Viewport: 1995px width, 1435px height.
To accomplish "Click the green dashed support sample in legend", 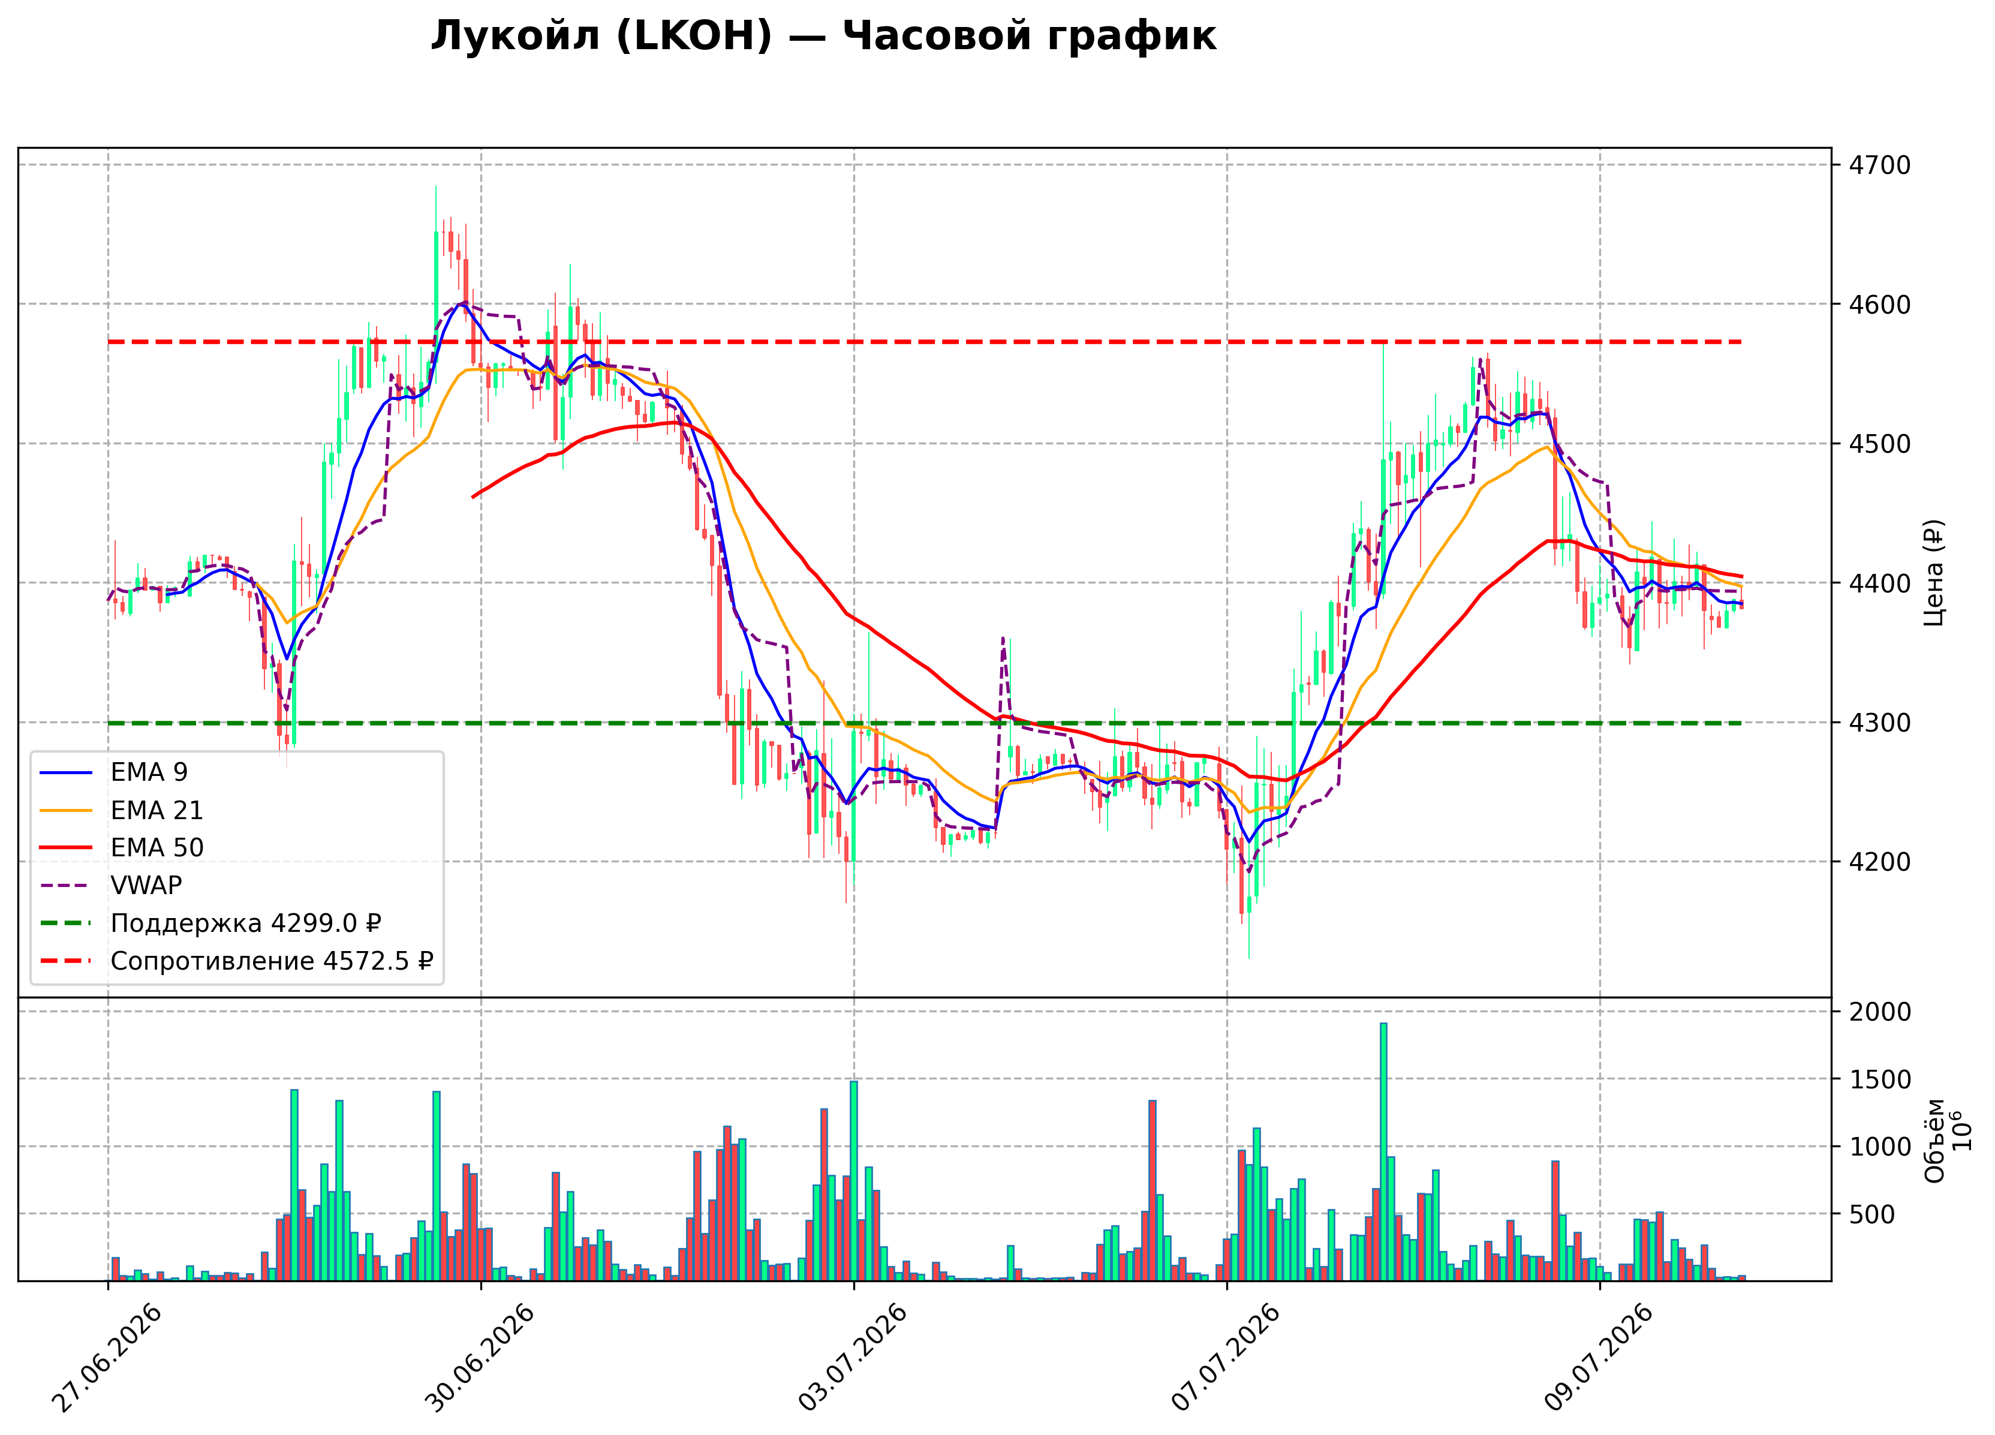I will click(66, 923).
